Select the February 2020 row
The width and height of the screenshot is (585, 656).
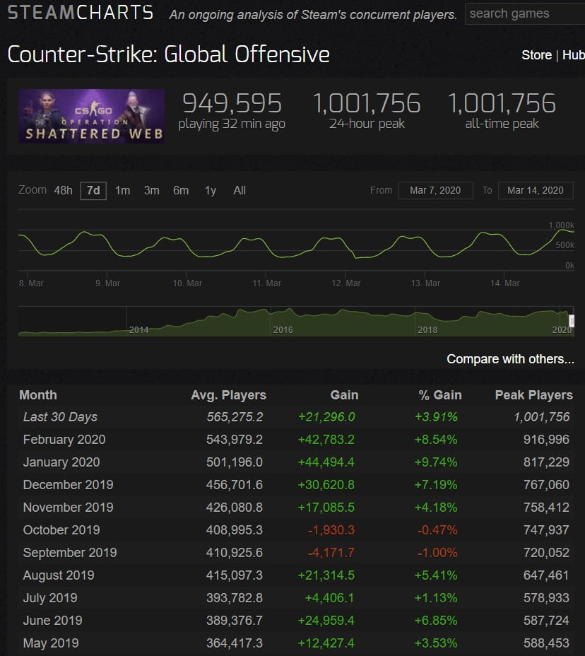tap(64, 440)
